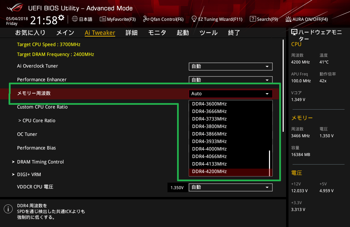Select DDR4-3800MHz option

(x=229, y=126)
